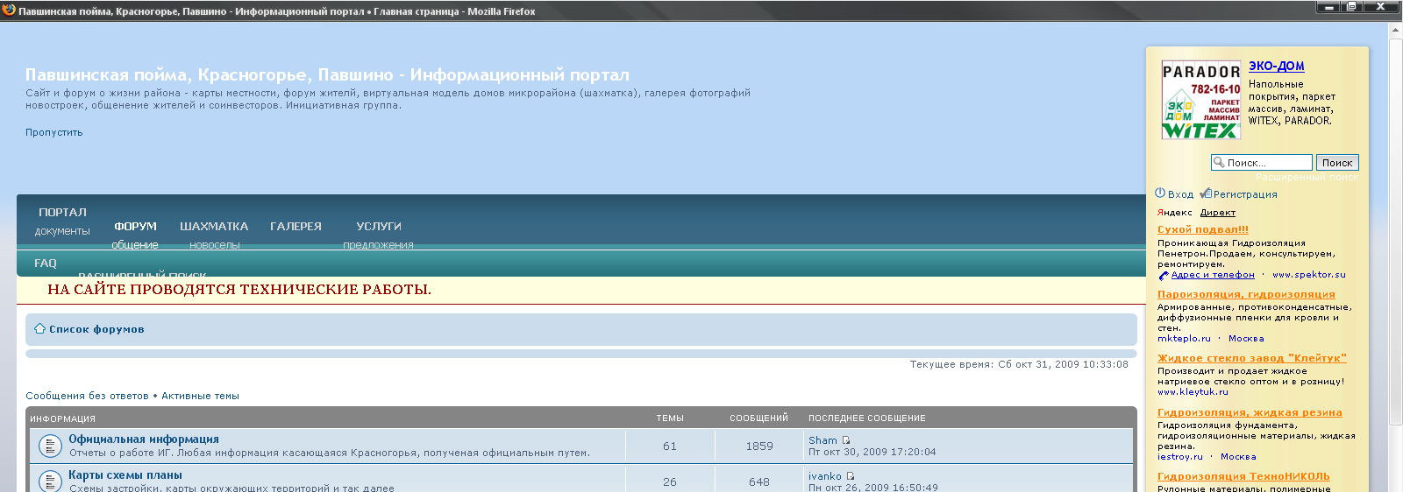
Task: Click messages count 1859 cell
Action: tap(759, 446)
